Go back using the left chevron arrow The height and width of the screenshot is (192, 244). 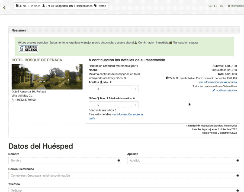tap(4, 8)
